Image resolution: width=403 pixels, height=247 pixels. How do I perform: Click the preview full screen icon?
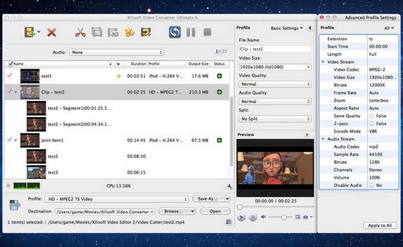click(x=298, y=217)
